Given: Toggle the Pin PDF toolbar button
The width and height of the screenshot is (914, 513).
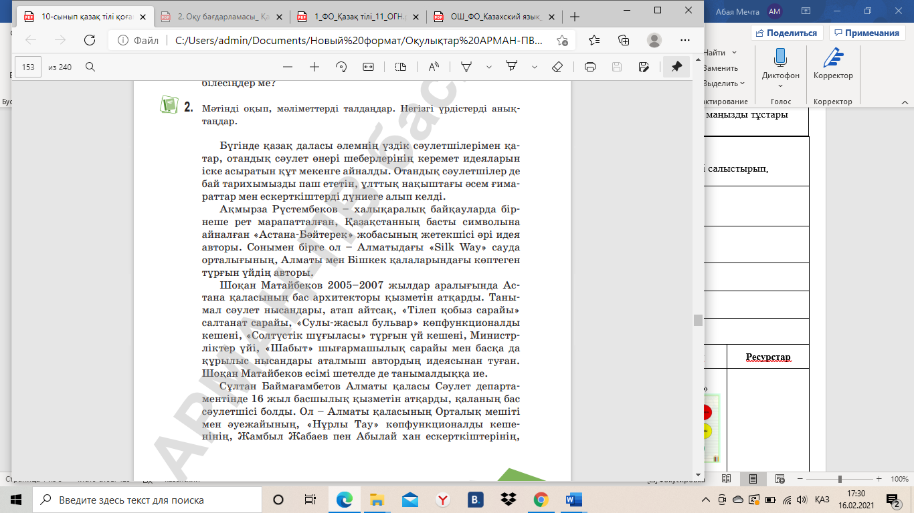Looking at the screenshot, I should [x=676, y=67].
